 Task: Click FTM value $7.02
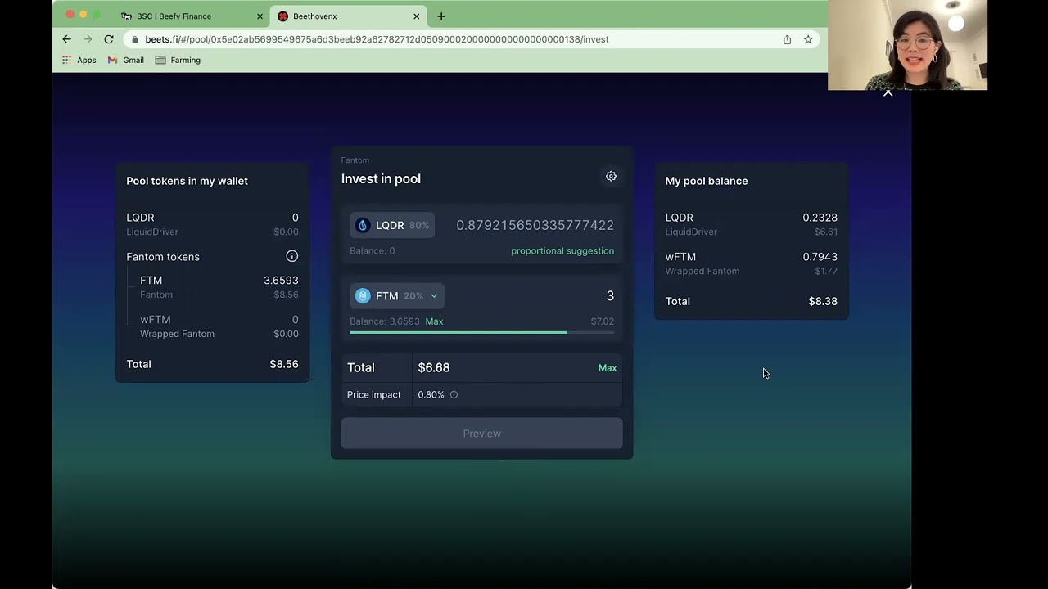pos(603,321)
